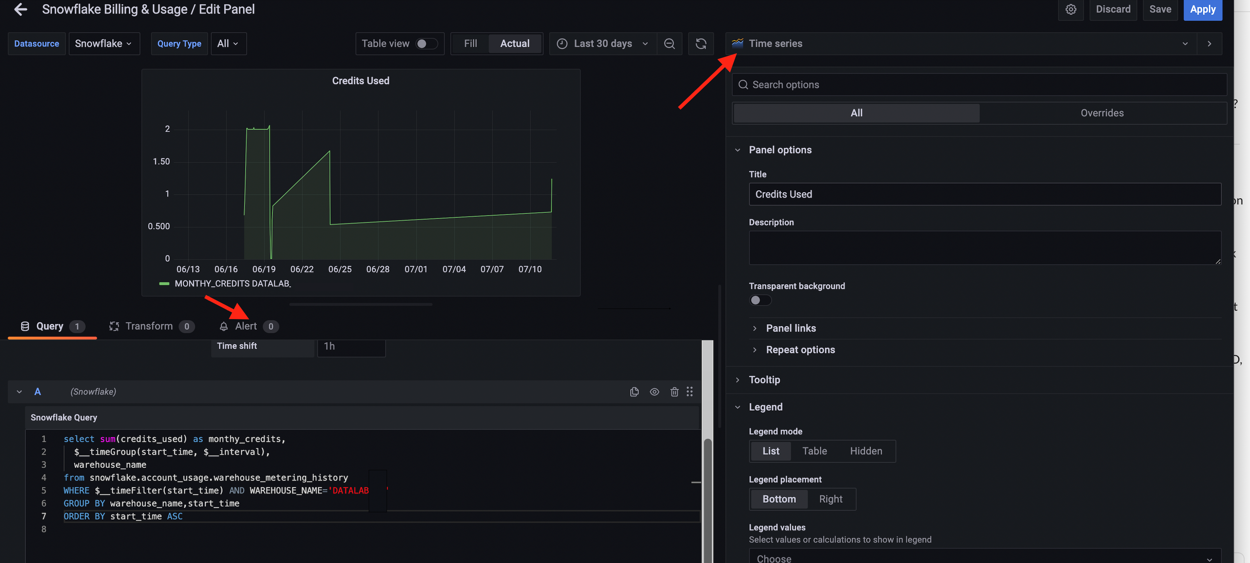1250x563 pixels.
Task: Turn on Transparent background
Action: pyautogui.click(x=760, y=300)
